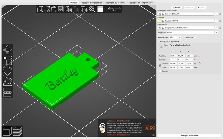Switch to 3D editor cube view
This screenshot has height=139, width=223.
click(7, 131)
